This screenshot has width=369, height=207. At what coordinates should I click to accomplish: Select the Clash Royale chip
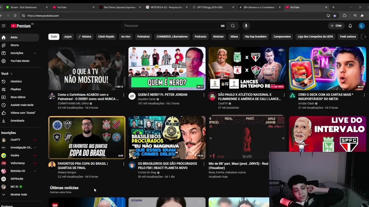pos(106,37)
